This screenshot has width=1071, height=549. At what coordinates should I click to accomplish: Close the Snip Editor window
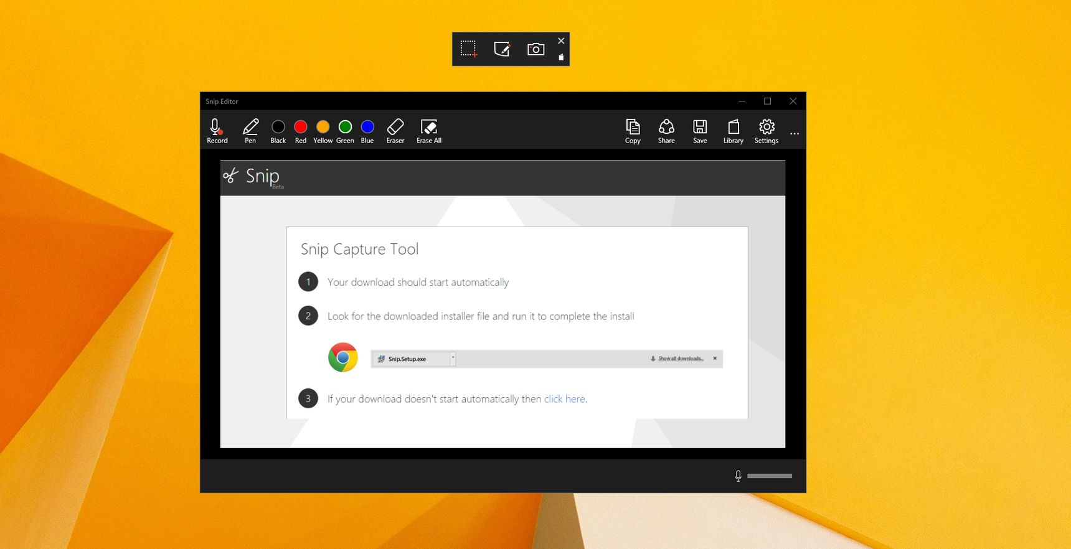coord(793,101)
